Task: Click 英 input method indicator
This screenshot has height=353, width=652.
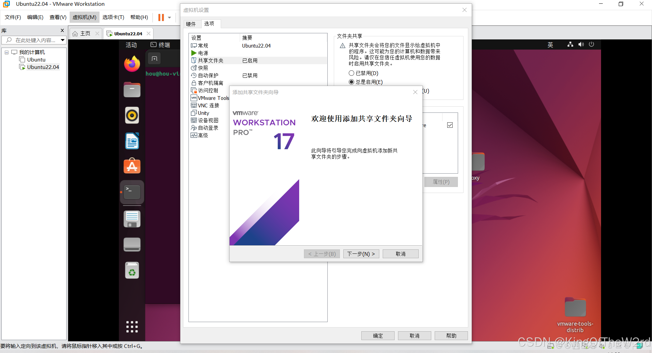Action: click(x=550, y=45)
